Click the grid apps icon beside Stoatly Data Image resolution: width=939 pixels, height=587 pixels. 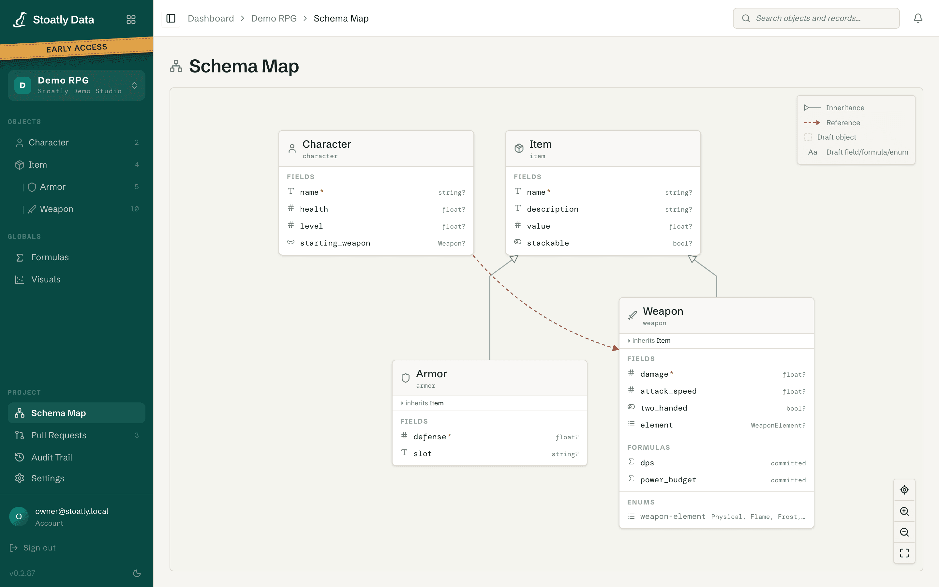tap(131, 20)
